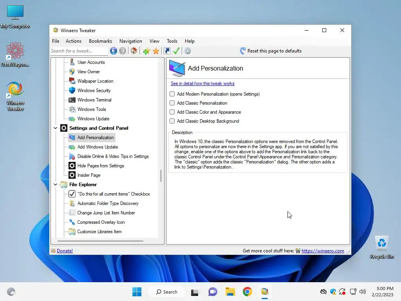Select Add Windows Update tree item
The image size is (401, 301).
point(98,147)
